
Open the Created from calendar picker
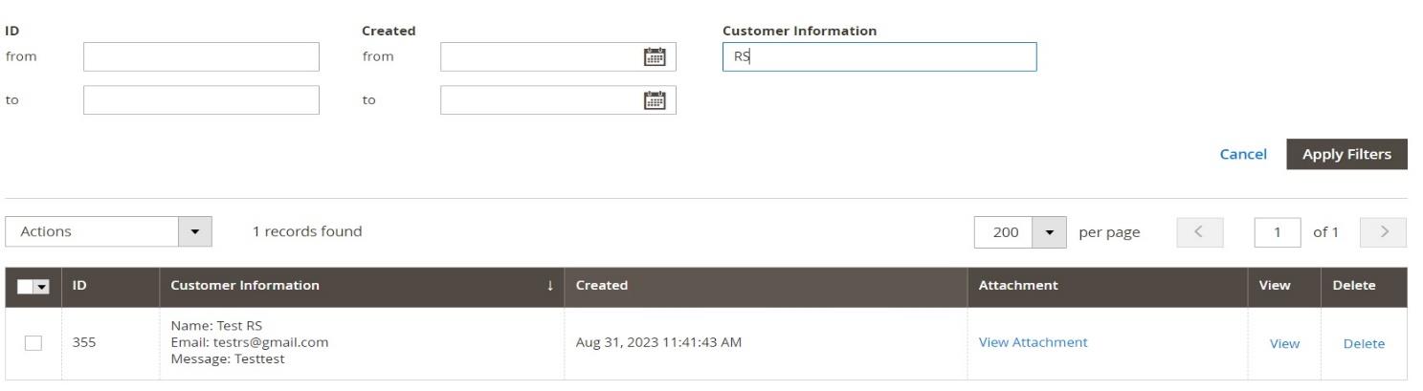tap(655, 56)
